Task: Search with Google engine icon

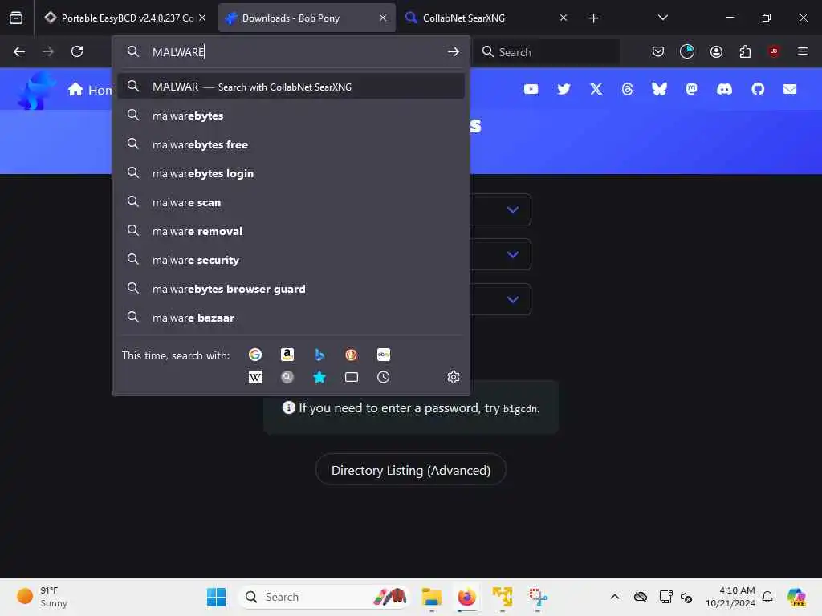Action: [255, 355]
